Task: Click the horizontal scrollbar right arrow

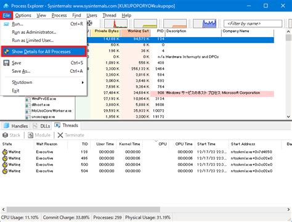Action: 288,210
